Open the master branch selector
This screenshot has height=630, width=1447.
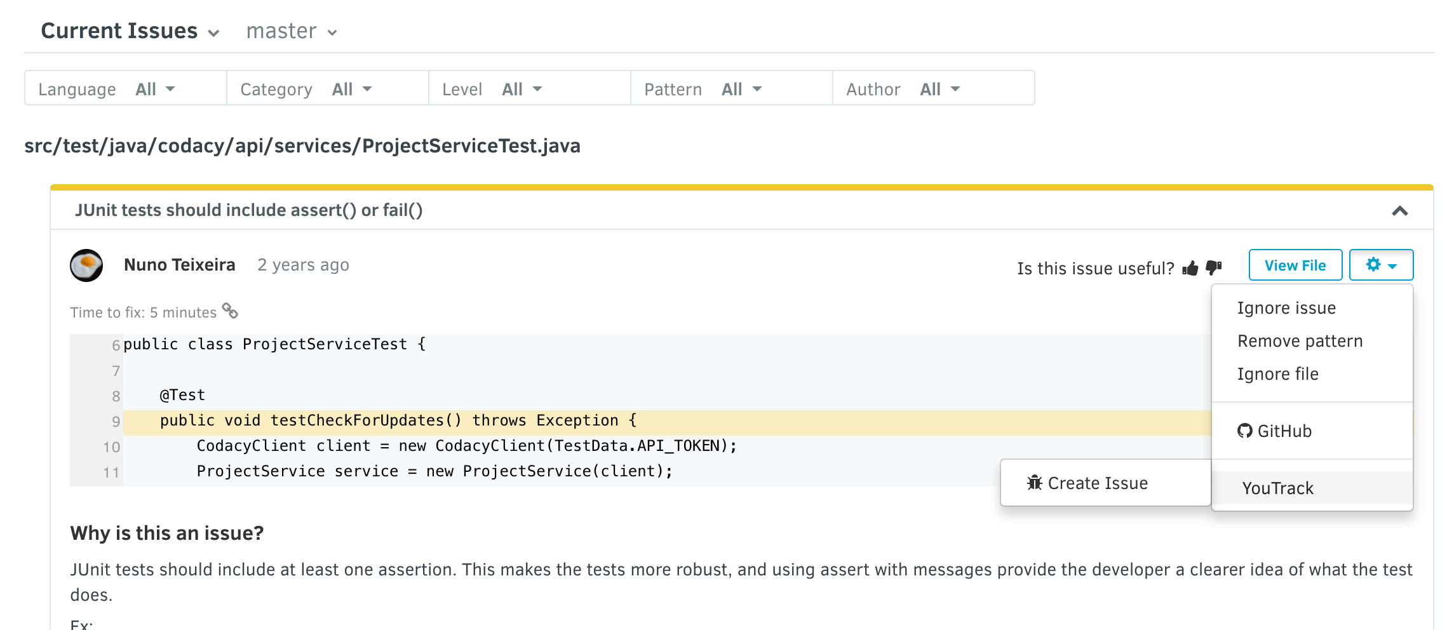(291, 30)
